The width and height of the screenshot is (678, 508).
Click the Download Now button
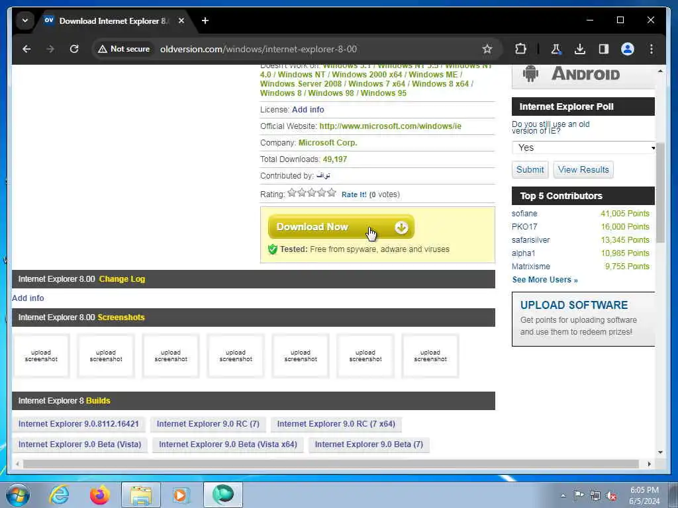coord(341,227)
